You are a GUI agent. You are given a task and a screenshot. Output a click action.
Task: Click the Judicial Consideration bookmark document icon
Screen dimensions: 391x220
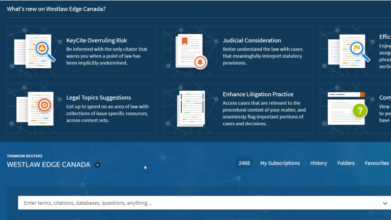tap(191, 51)
